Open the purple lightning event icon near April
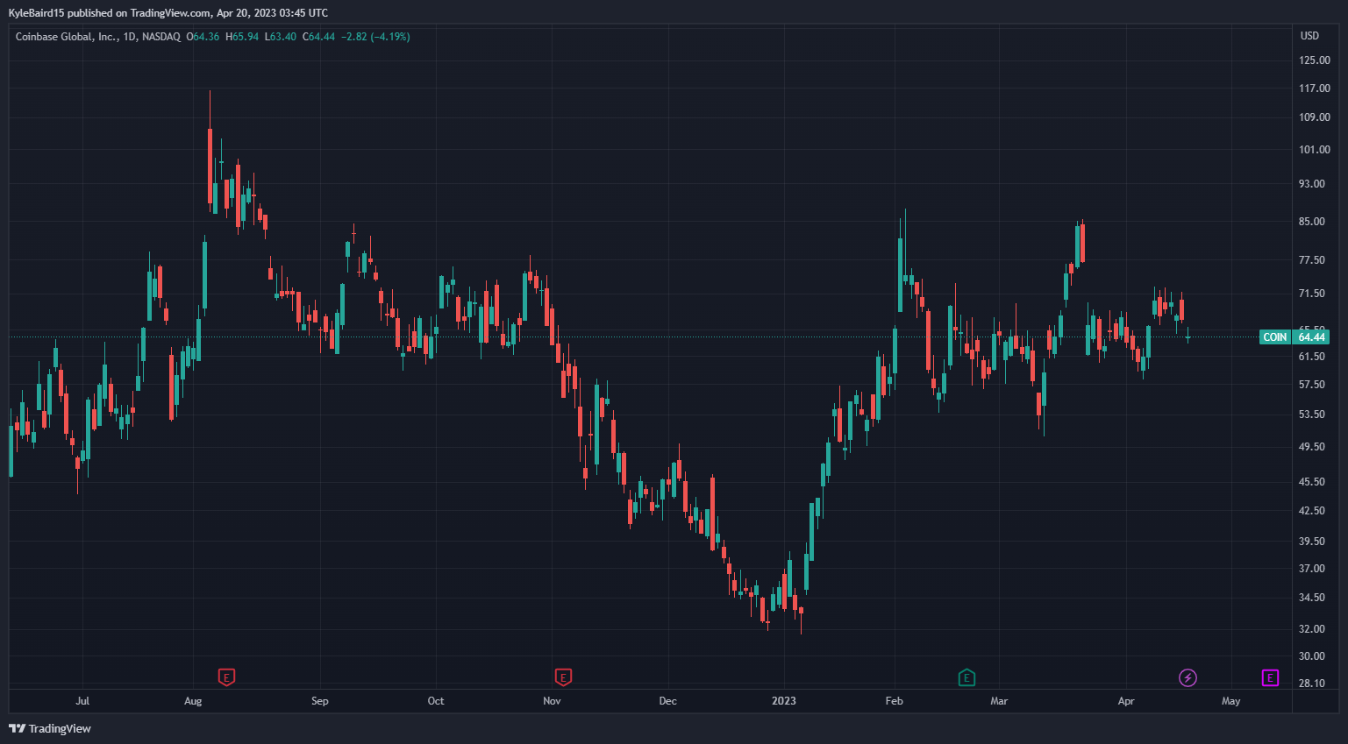The image size is (1348, 744). 1188,677
